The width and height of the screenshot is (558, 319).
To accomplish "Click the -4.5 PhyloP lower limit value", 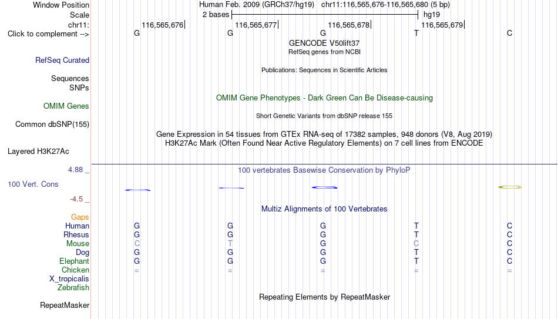I will pyautogui.click(x=76, y=199).
